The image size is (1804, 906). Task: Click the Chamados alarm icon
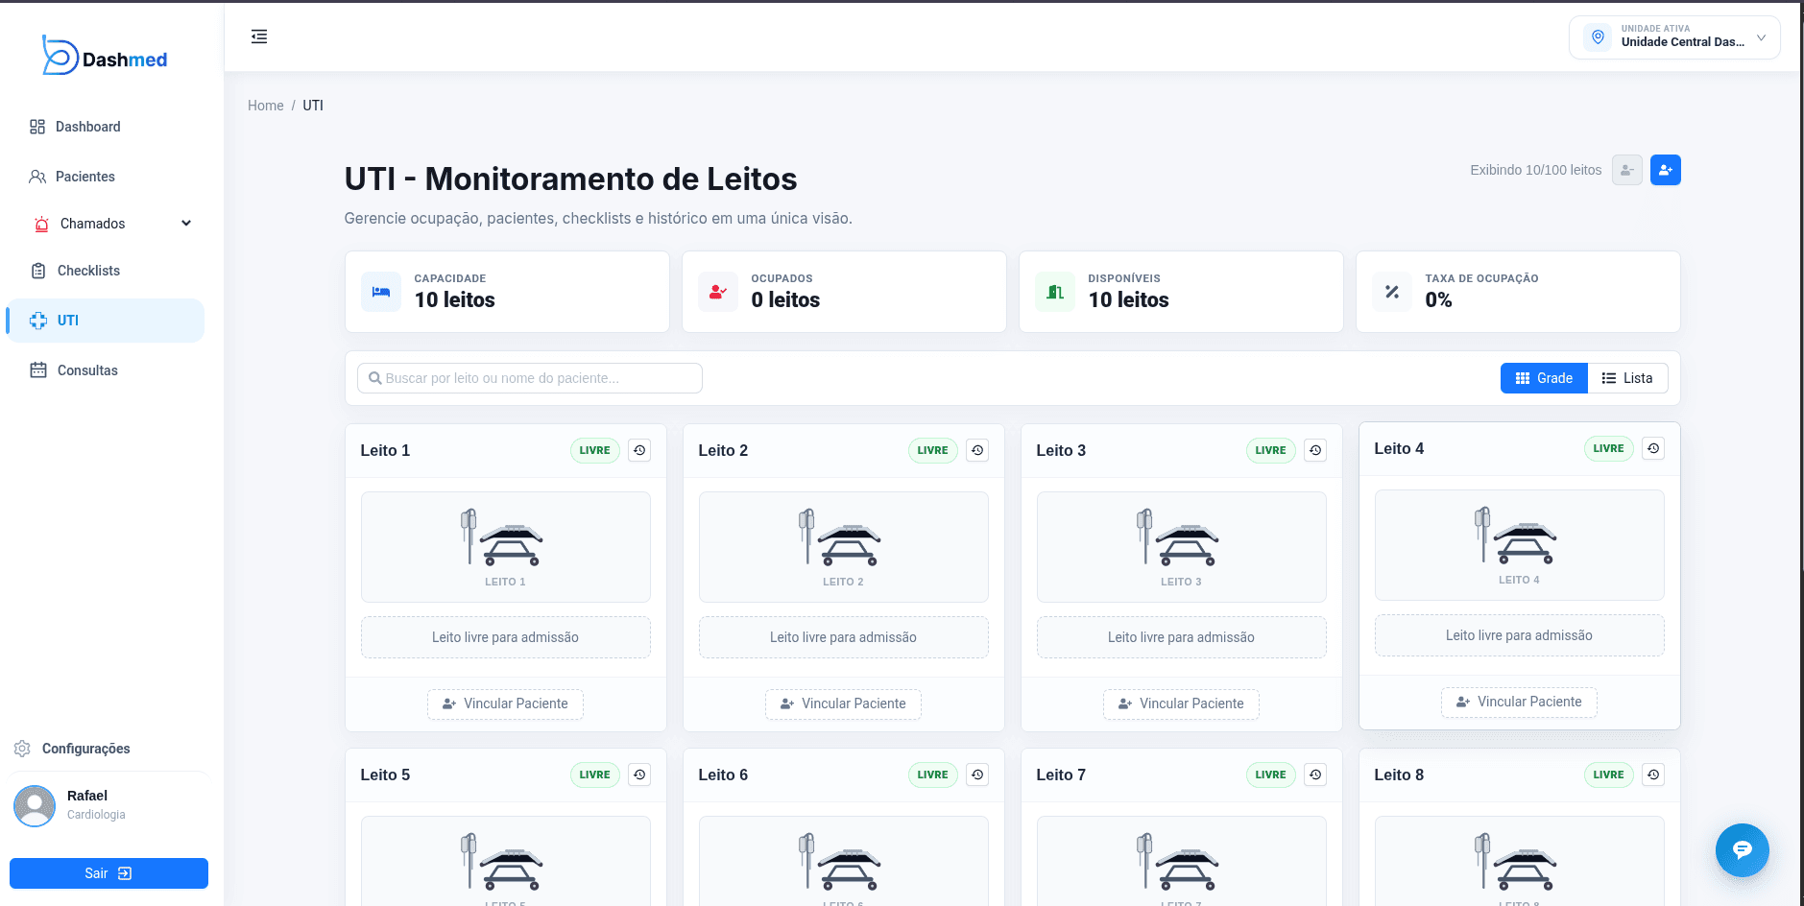[41, 224]
